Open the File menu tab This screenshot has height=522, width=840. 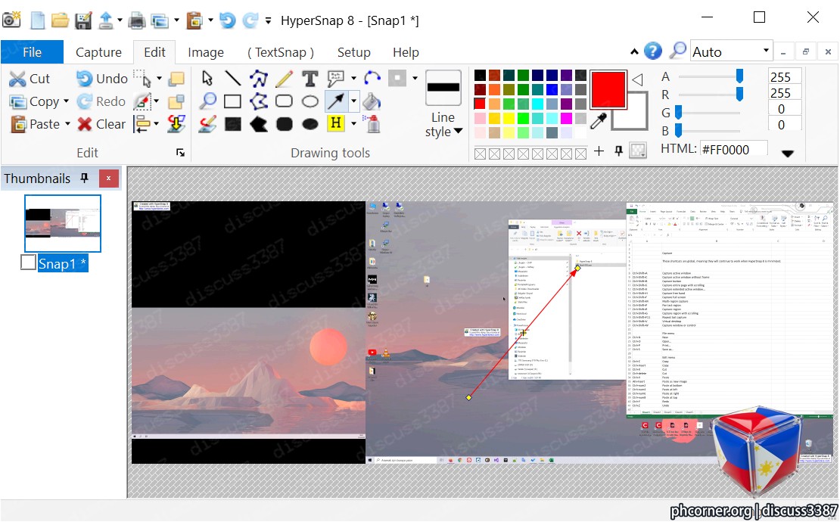coord(32,52)
